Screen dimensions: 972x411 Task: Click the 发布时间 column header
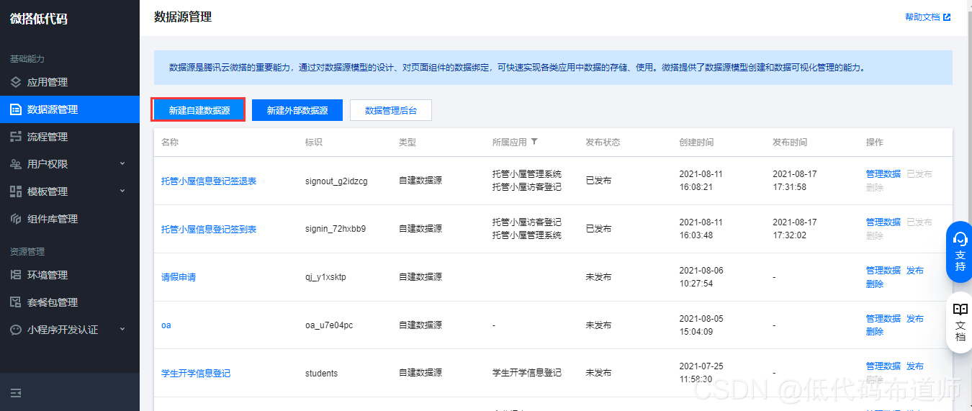coord(790,143)
